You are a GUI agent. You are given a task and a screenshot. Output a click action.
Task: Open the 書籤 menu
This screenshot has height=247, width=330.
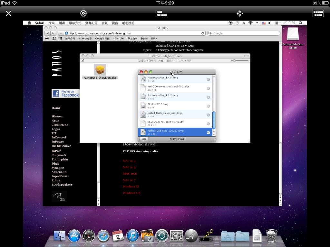tap(105, 23)
